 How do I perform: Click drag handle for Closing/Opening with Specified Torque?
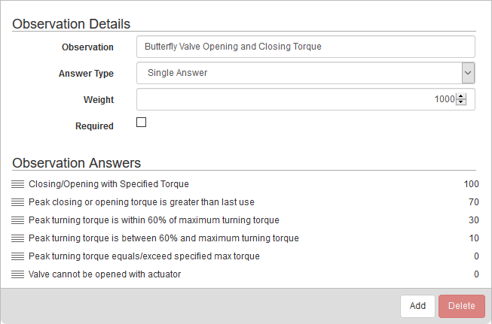(x=18, y=184)
